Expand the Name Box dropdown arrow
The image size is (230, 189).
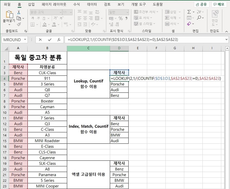point(25,39)
